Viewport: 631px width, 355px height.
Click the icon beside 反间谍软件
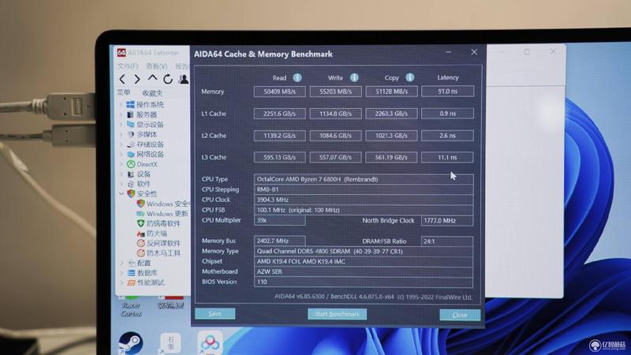coord(140,243)
